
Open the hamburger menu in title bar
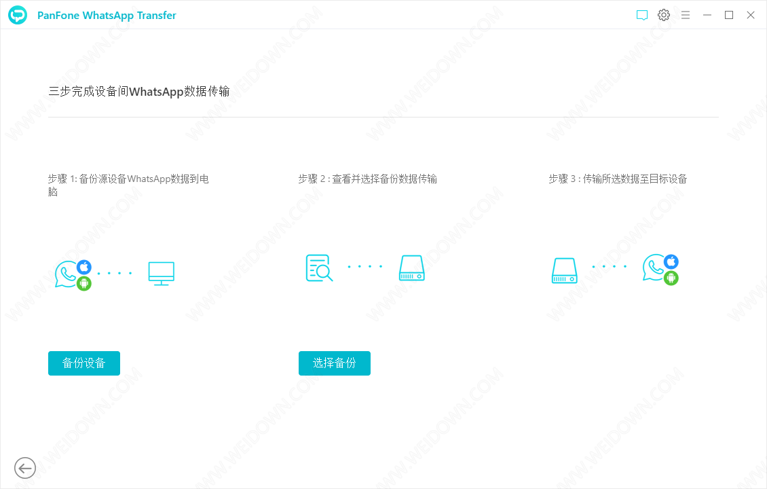(x=686, y=15)
